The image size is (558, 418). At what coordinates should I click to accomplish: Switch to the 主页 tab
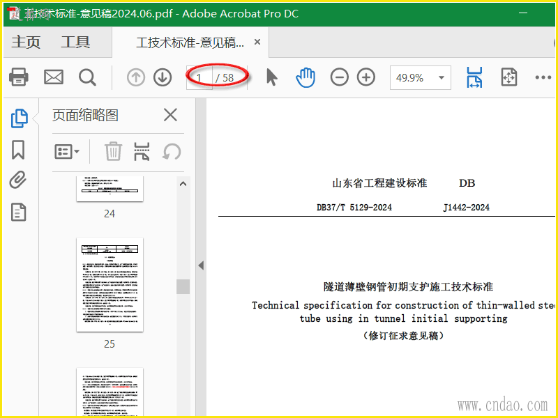(x=26, y=42)
